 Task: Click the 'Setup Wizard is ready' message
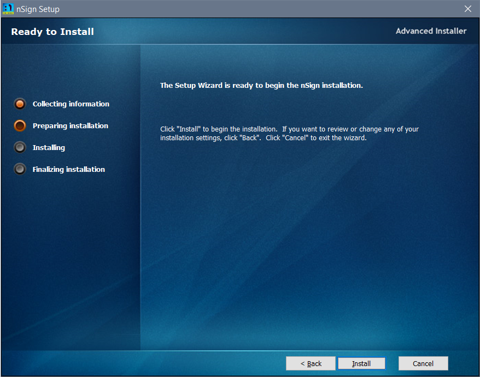coord(261,85)
